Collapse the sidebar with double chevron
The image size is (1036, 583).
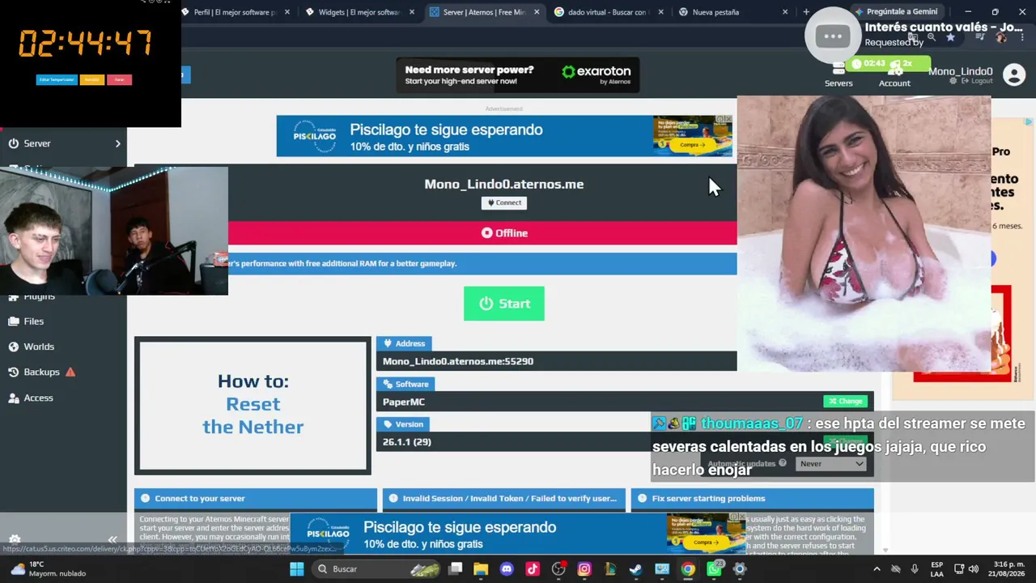pos(113,539)
